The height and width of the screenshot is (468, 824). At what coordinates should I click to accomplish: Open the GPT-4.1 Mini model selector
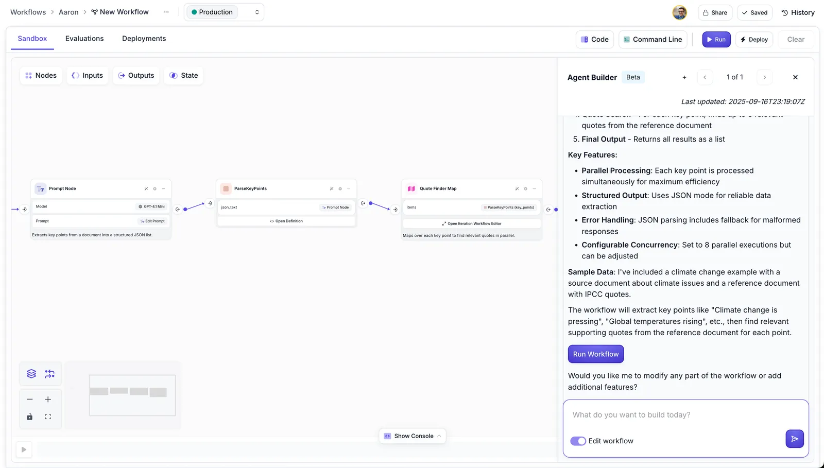pos(151,206)
